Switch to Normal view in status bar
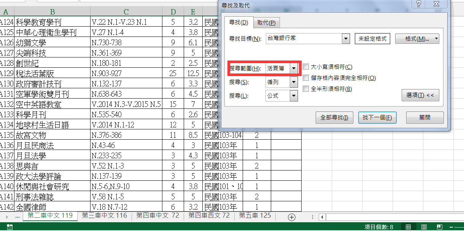Image resolution: width=464 pixels, height=231 pixels. coord(408,227)
